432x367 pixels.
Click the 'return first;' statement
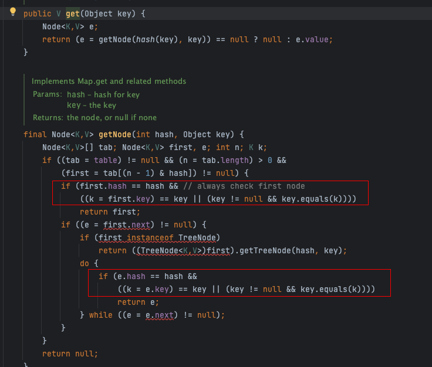pyautogui.click(x=110, y=212)
